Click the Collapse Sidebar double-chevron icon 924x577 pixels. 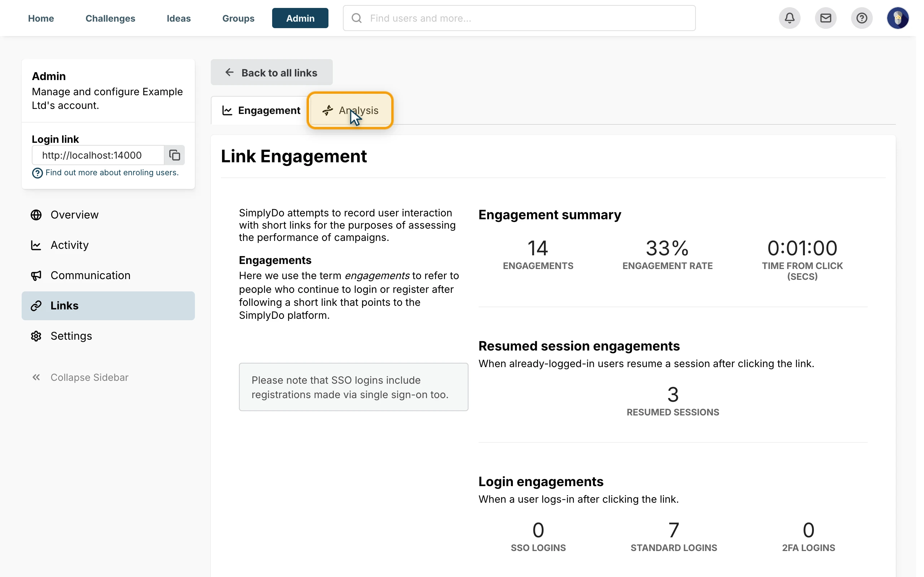click(x=36, y=377)
